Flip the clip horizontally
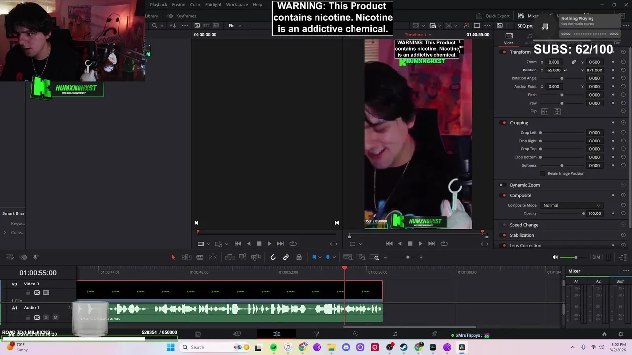Image resolution: width=632 pixels, height=355 pixels. pos(545,111)
